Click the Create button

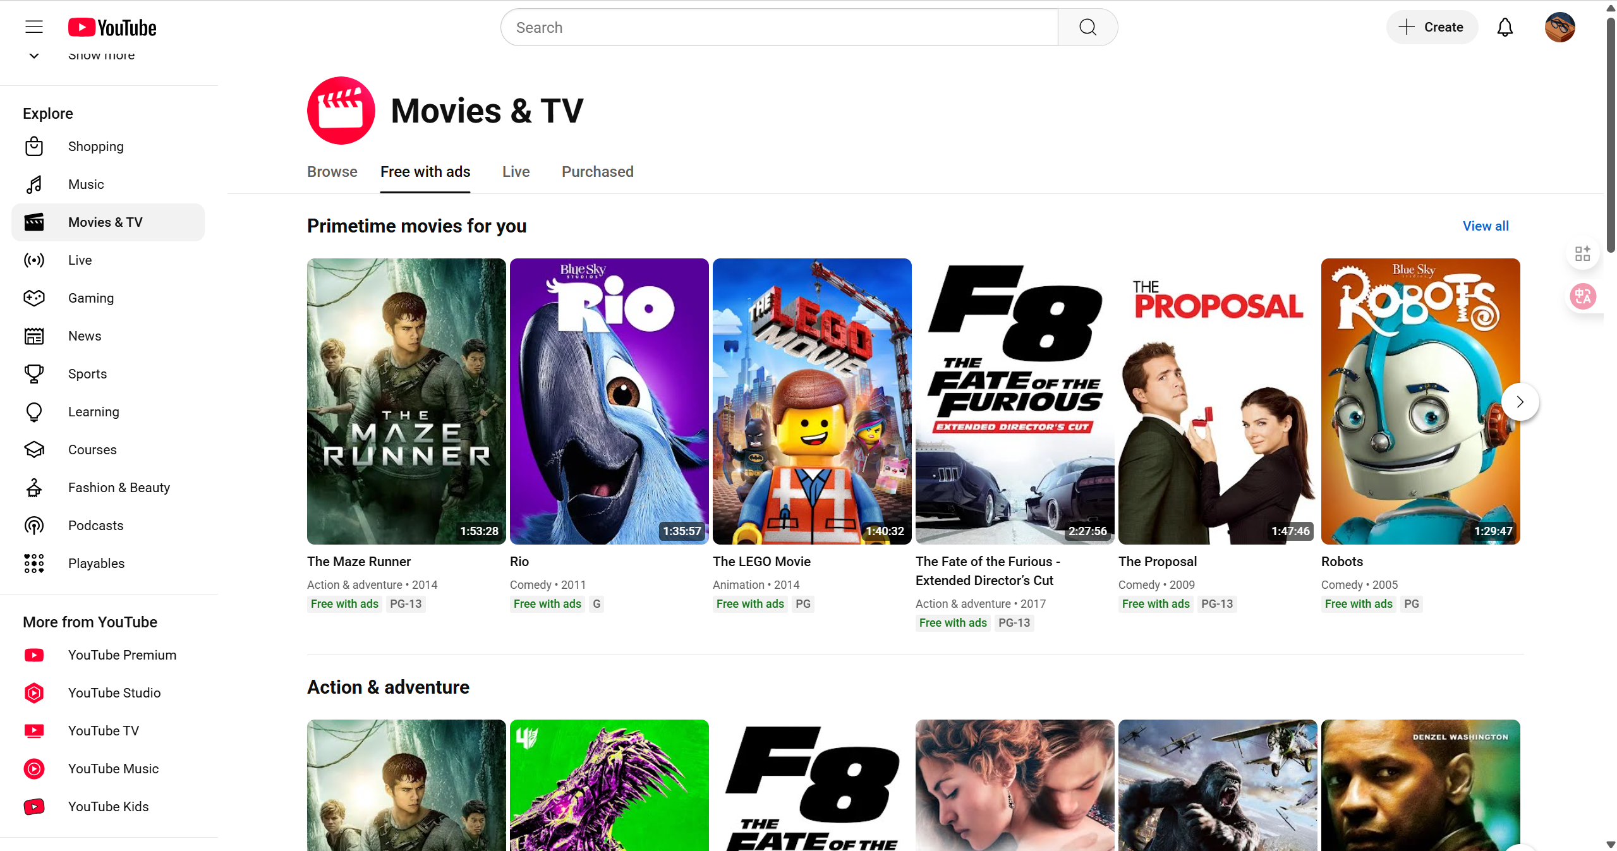(1432, 27)
